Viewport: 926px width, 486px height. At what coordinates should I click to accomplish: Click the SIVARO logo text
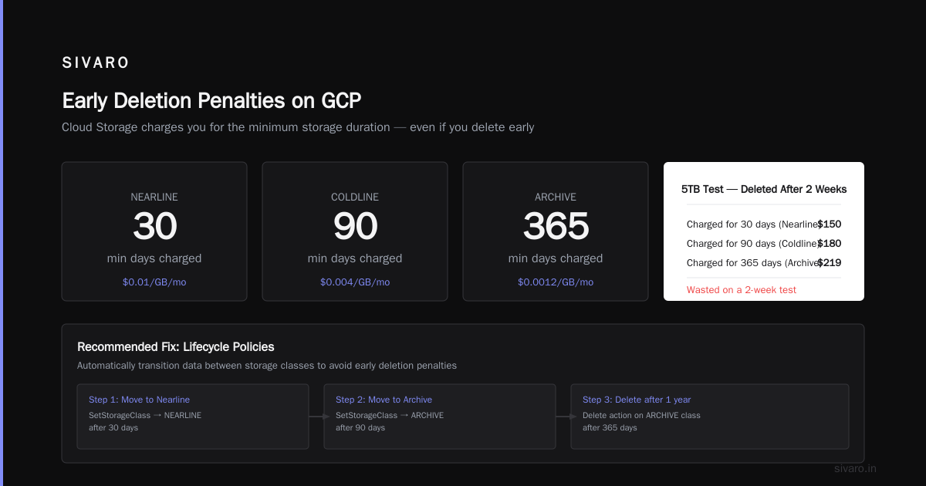coord(96,63)
